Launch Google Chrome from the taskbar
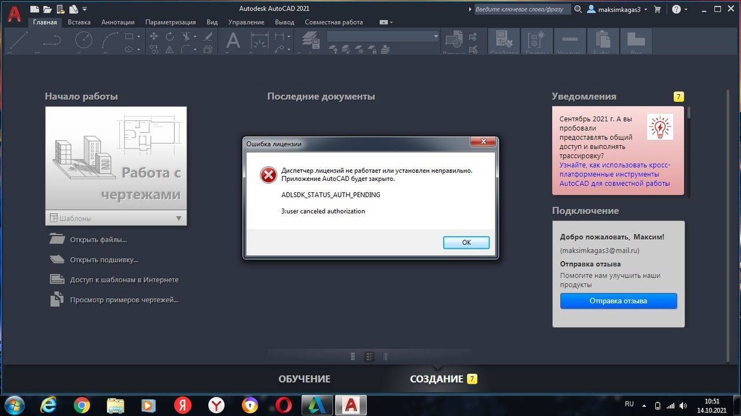Screen dimensions: 741x416 pyautogui.click(x=82, y=405)
